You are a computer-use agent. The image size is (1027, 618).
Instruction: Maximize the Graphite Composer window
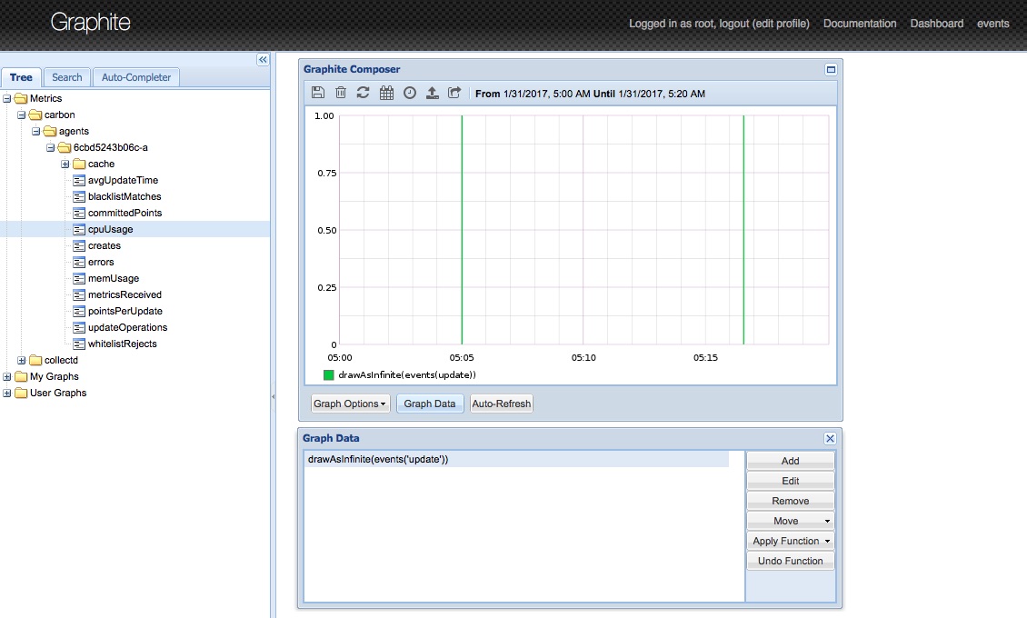[x=831, y=69]
